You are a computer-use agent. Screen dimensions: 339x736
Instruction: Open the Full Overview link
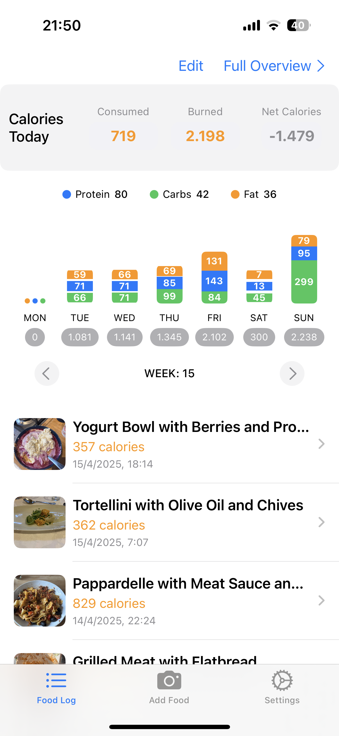(x=274, y=66)
